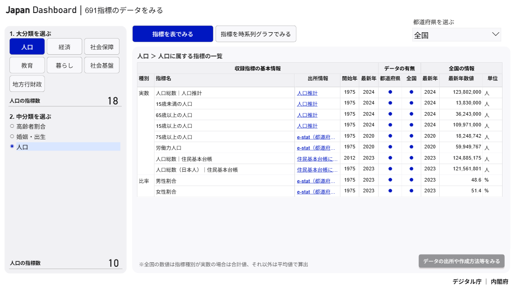
Task: Select the 地方行財政 major category
Action: [26, 83]
